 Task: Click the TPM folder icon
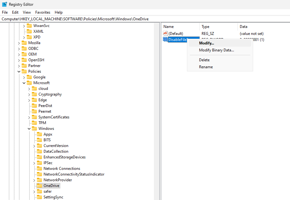(x=34, y=123)
